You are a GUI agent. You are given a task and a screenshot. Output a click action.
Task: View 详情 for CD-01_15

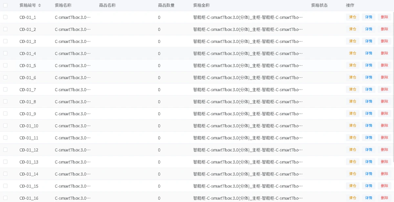(369, 186)
